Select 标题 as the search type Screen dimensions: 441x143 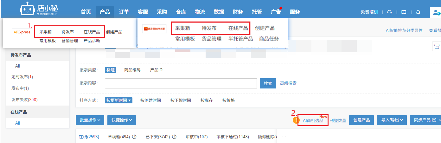[110, 70]
